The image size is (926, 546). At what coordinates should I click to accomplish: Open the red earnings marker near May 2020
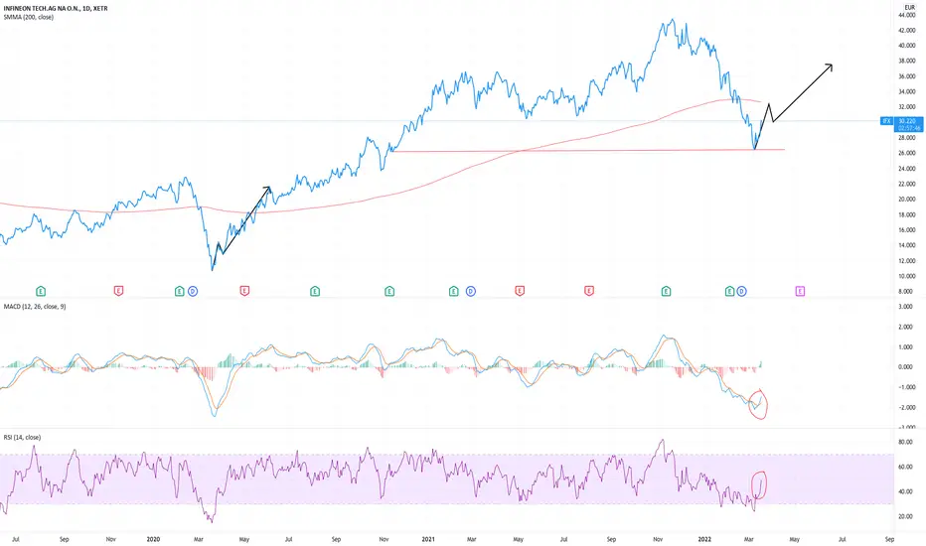coord(244,291)
